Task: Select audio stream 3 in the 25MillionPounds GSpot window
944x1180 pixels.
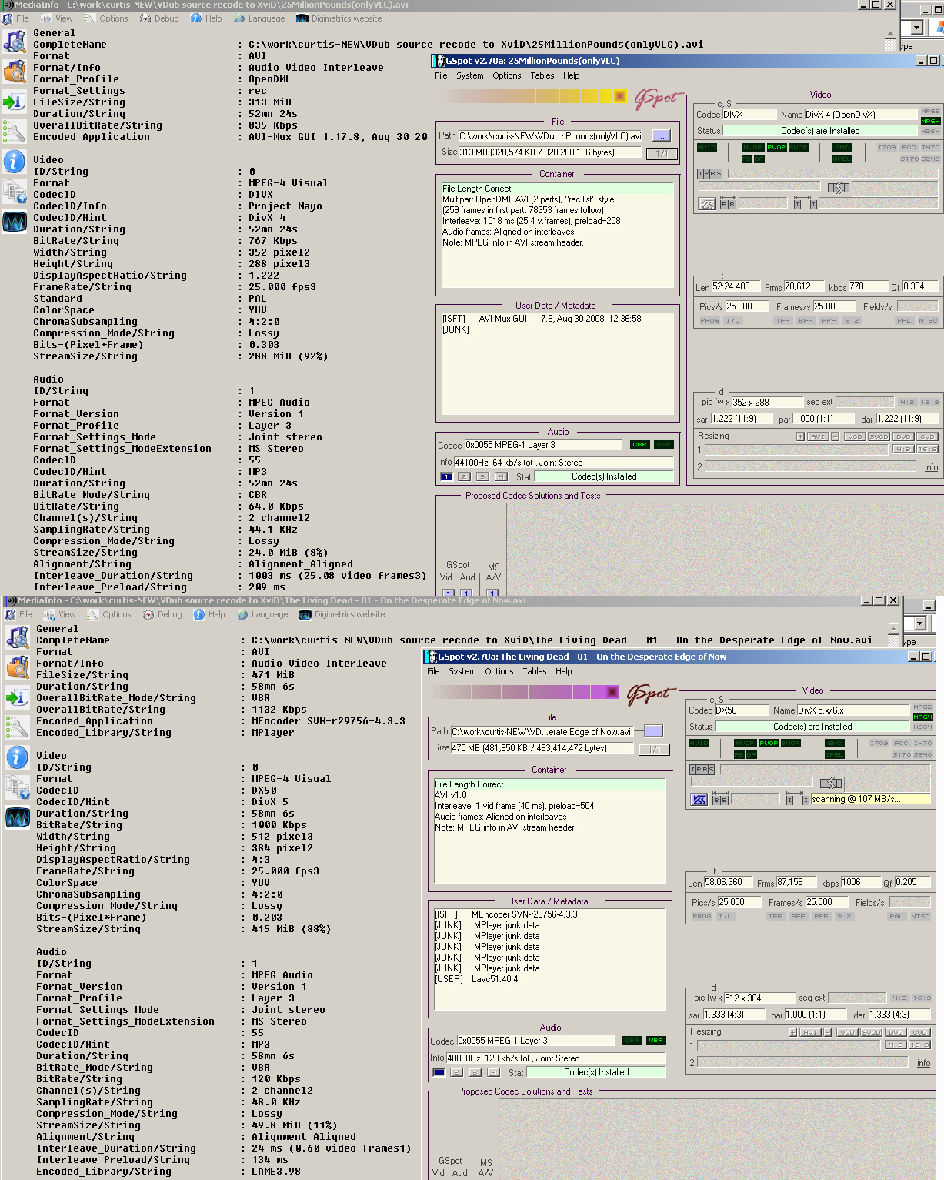Action: (482, 476)
